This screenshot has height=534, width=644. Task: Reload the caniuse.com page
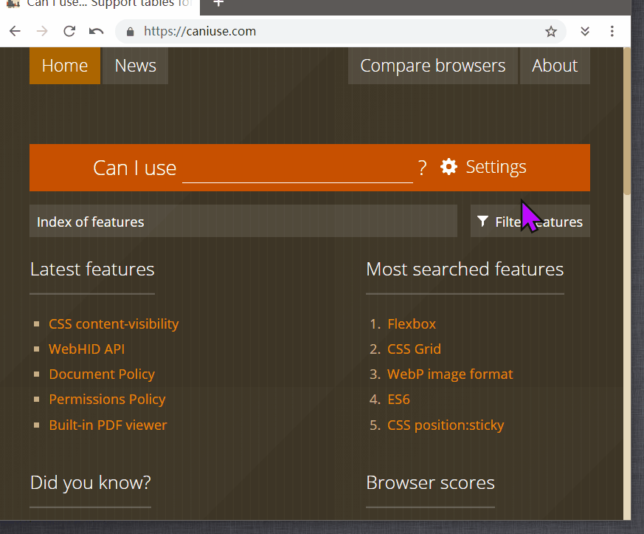pyautogui.click(x=69, y=31)
